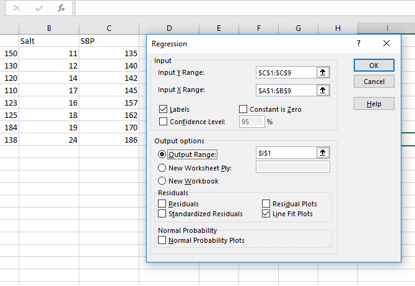Enable the Confidence Level checkbox
The image size is (415, 286).
(x=163, y=121)
